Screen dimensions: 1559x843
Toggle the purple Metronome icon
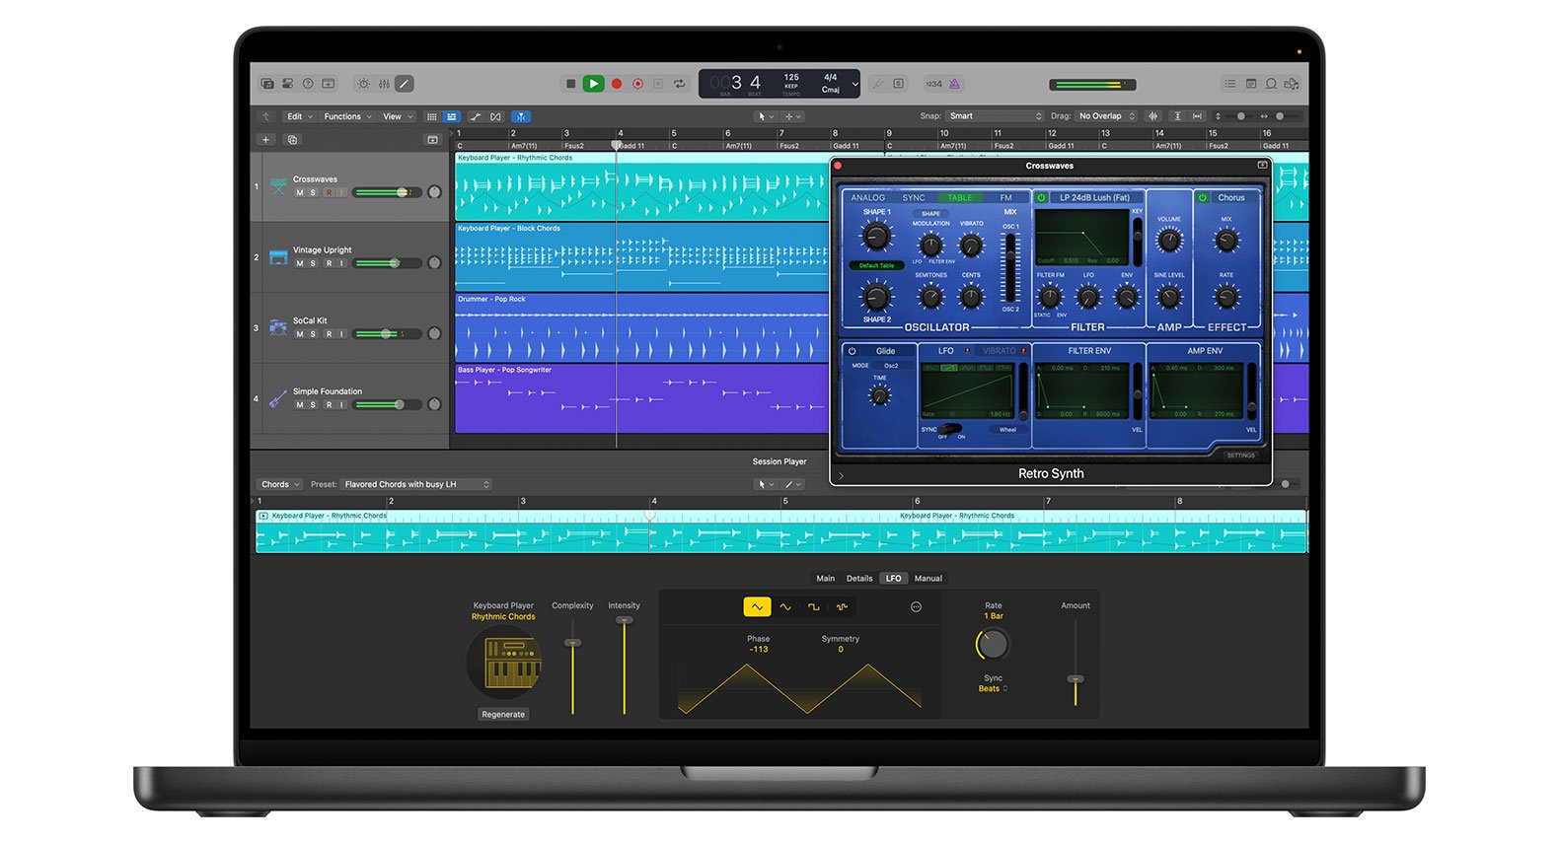click(x=954, y=84)
